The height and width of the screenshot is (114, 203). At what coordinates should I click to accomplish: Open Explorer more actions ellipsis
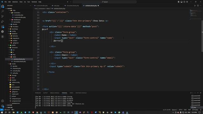coord(30,6)
